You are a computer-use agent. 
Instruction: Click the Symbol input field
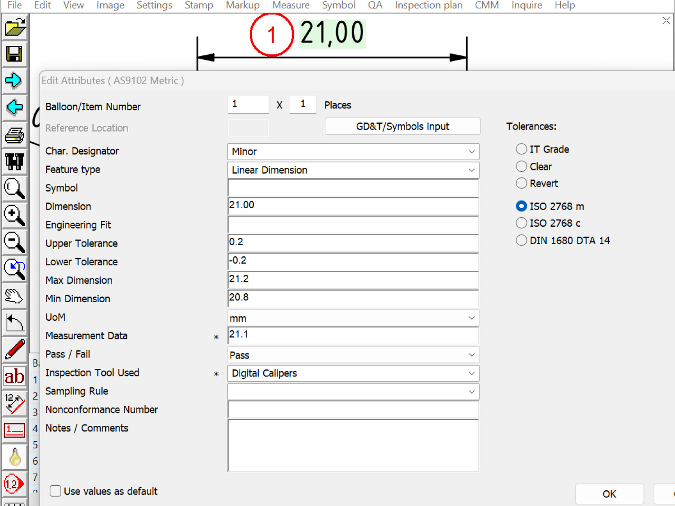(353, 188)
